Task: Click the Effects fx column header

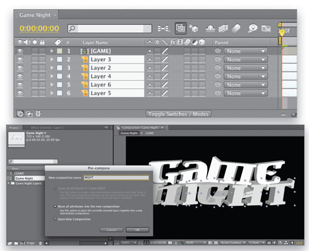Action: point(172,42)
